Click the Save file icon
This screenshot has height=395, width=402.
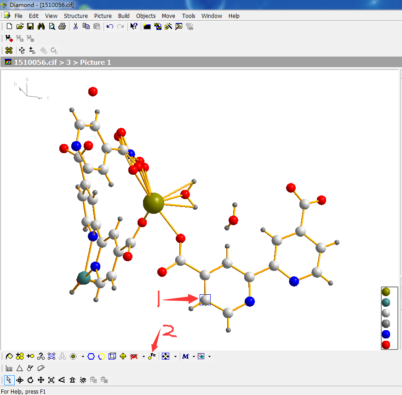(30, 26)
